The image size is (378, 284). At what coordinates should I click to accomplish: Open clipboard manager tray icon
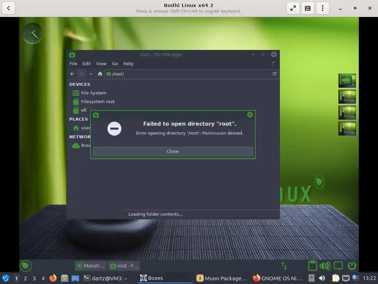336,278
